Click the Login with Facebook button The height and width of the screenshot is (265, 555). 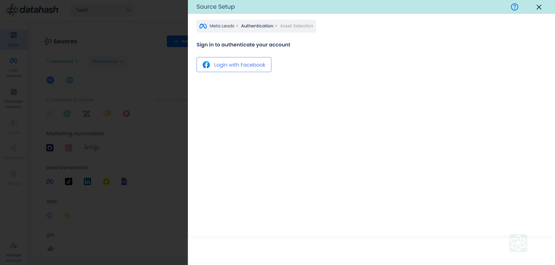click(x=234, y=65)
